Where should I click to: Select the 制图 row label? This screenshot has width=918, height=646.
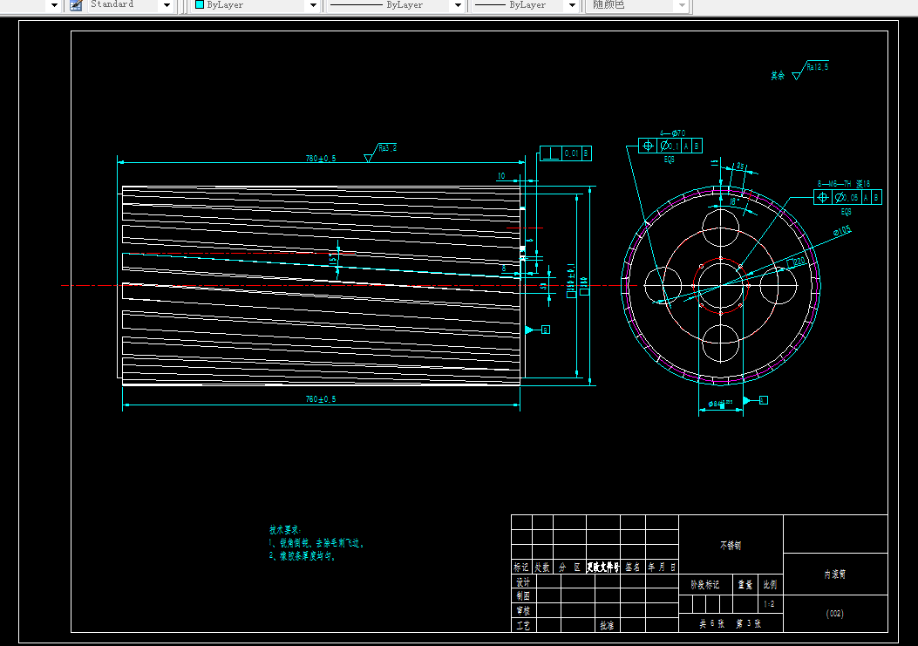[x=523, y=595]
